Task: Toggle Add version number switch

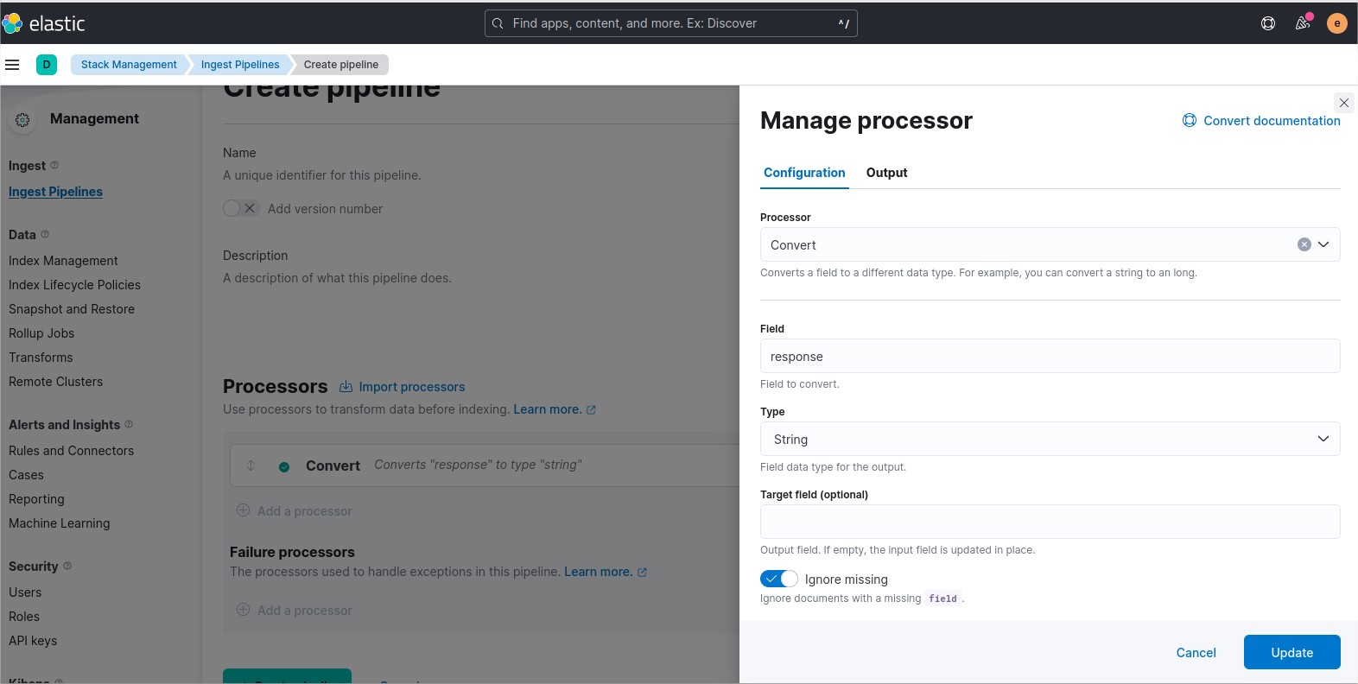Action: click(241, 208)
